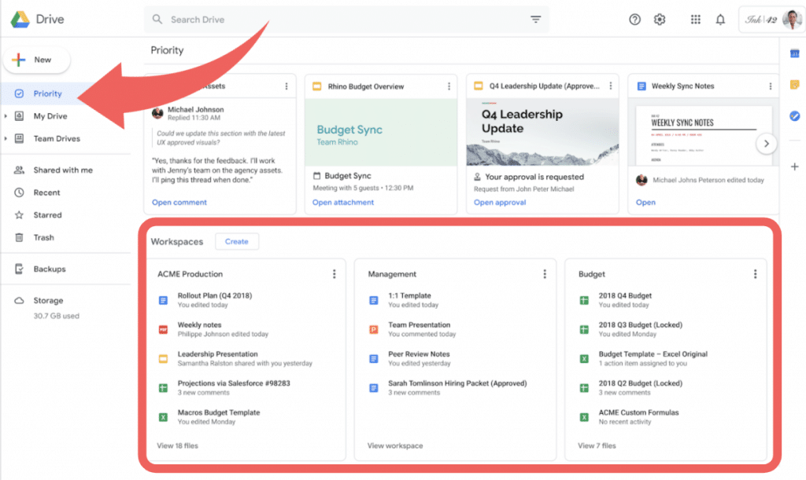Expand the My Drive folder tree

coord(6,116)
